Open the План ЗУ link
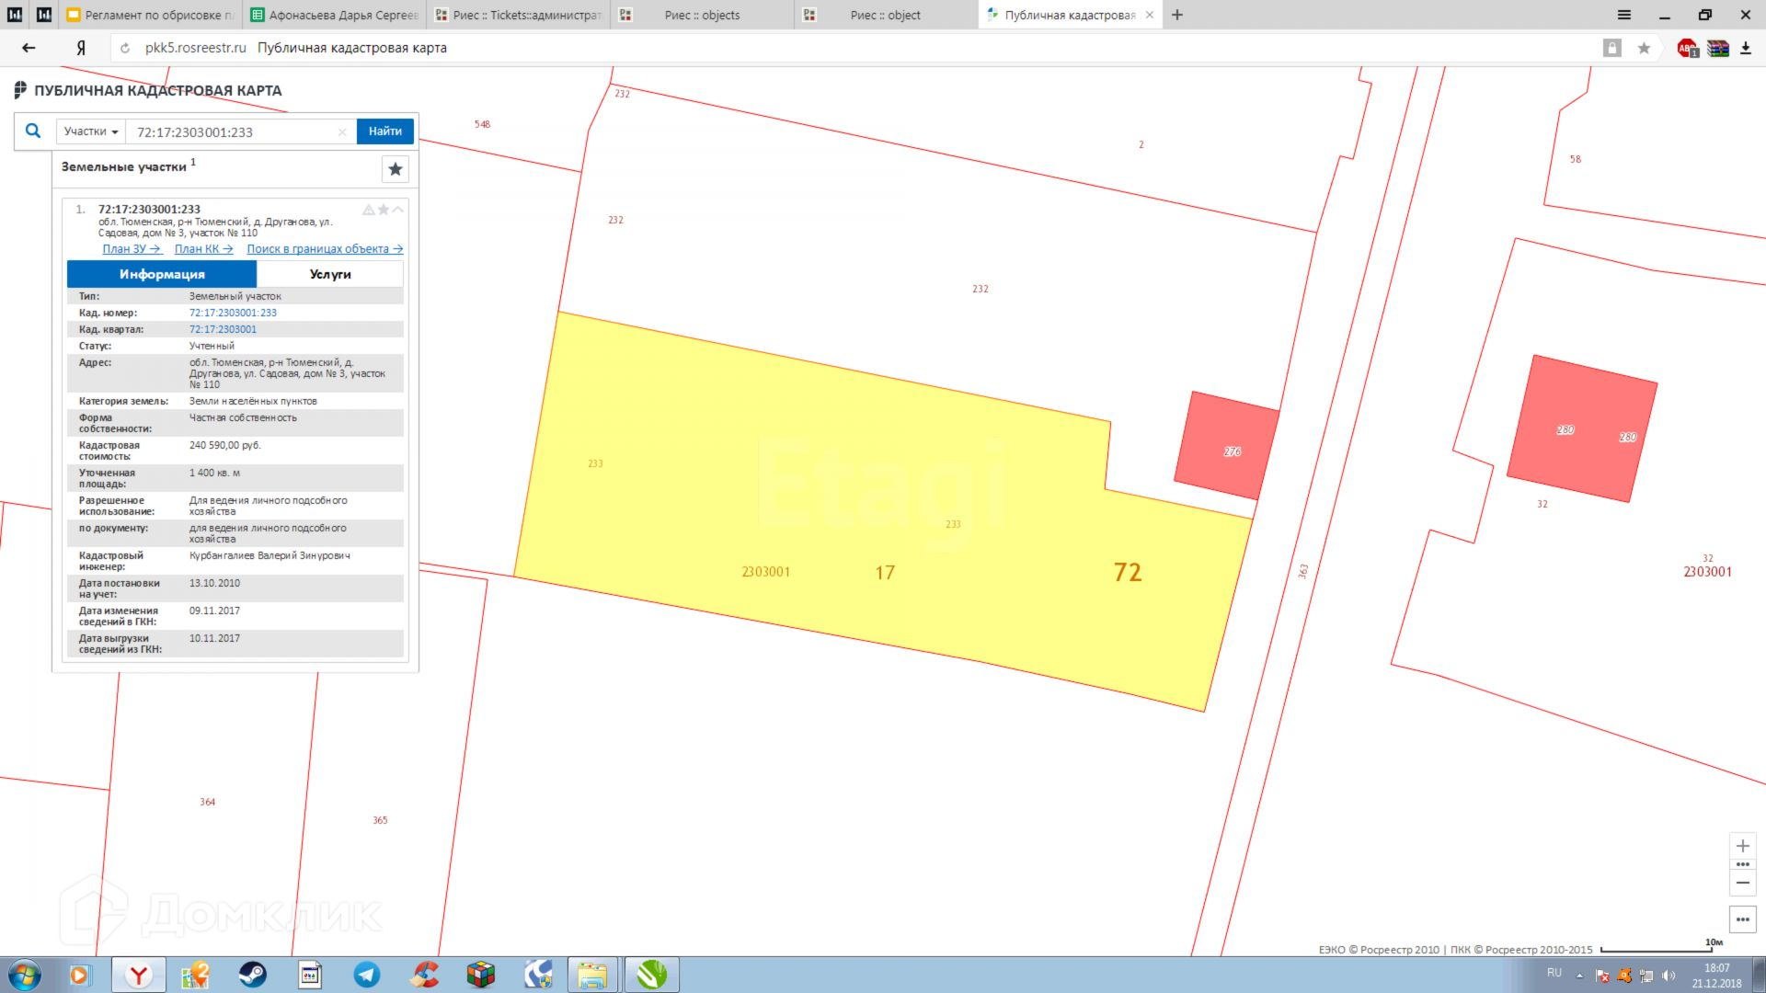 [131, 249]
